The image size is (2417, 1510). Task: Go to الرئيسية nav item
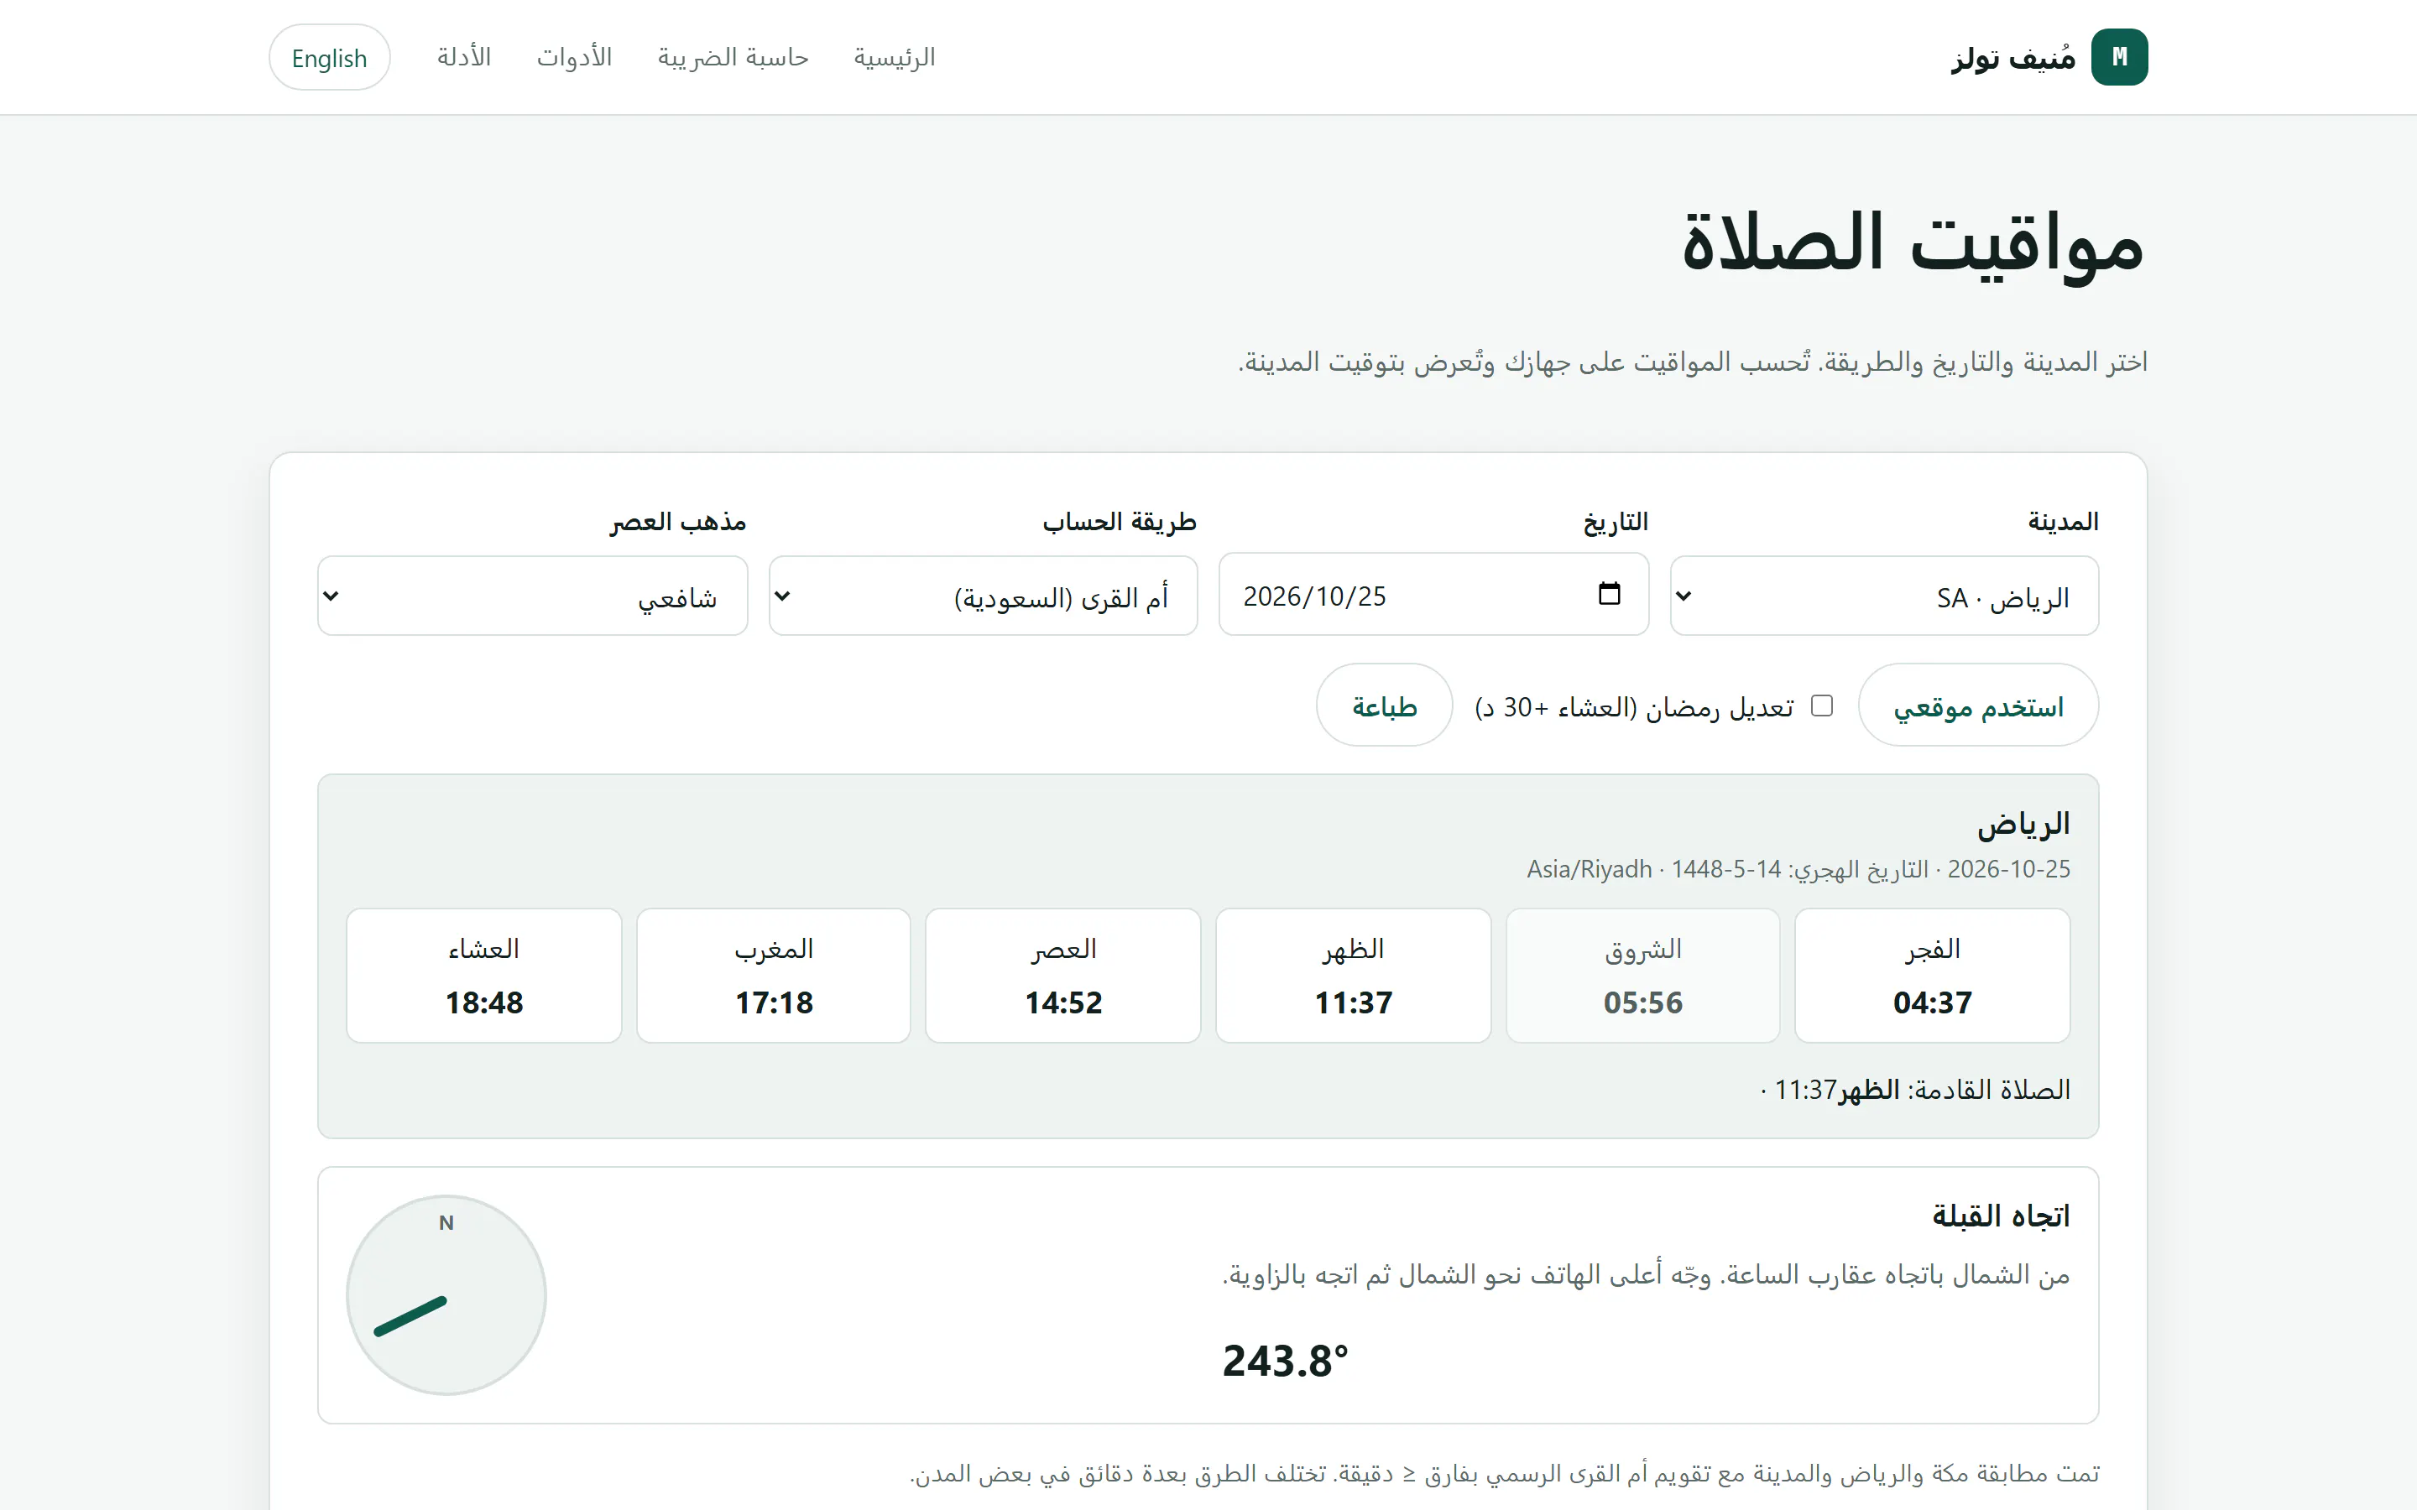pos(895,58)
